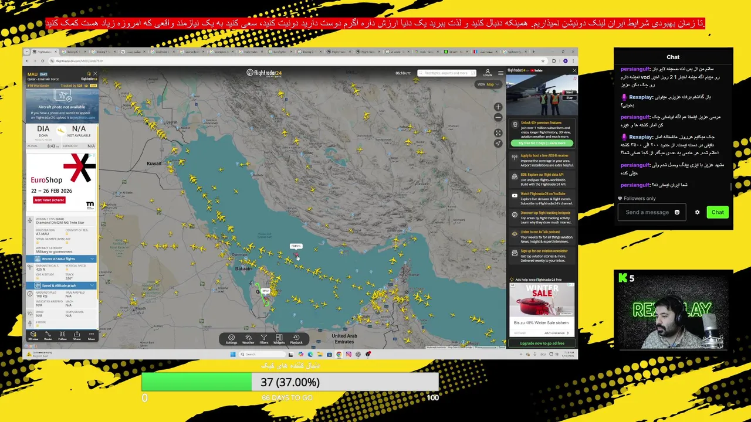Close the Flightradar24 YouTube video panel
Image resolution: width=751 pixels, height=422 pixels.
point(574,70)
